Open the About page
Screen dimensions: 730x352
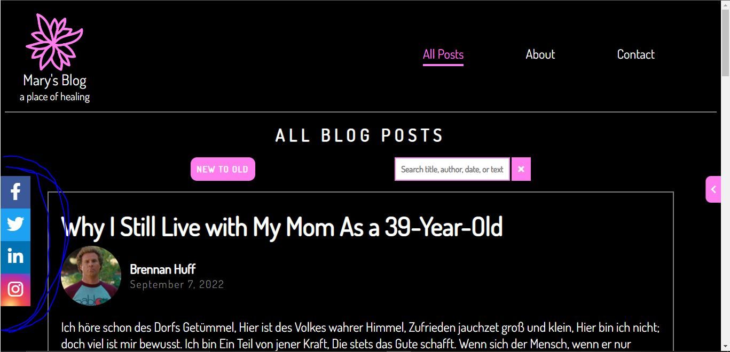[x=540, y=54]
